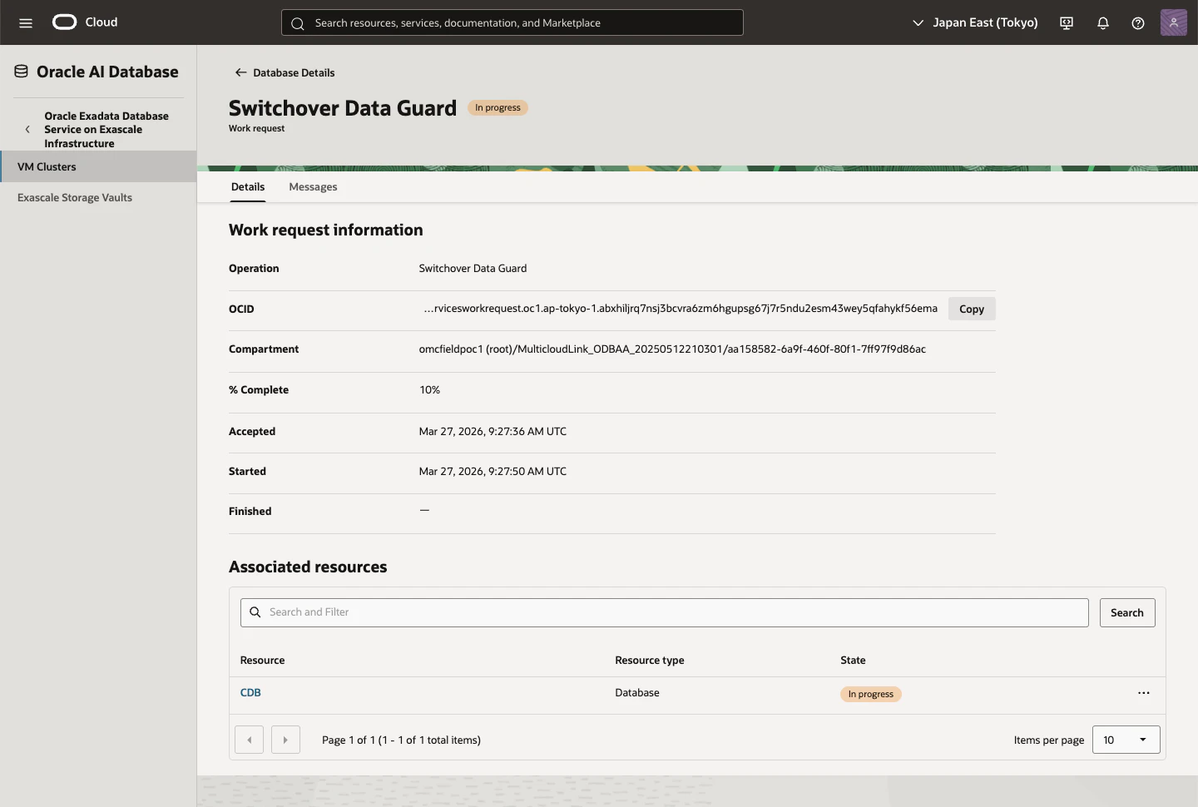Expand the Japan East (Tokyo) region selector
The image size is (1198, 807).
[975, 22]
